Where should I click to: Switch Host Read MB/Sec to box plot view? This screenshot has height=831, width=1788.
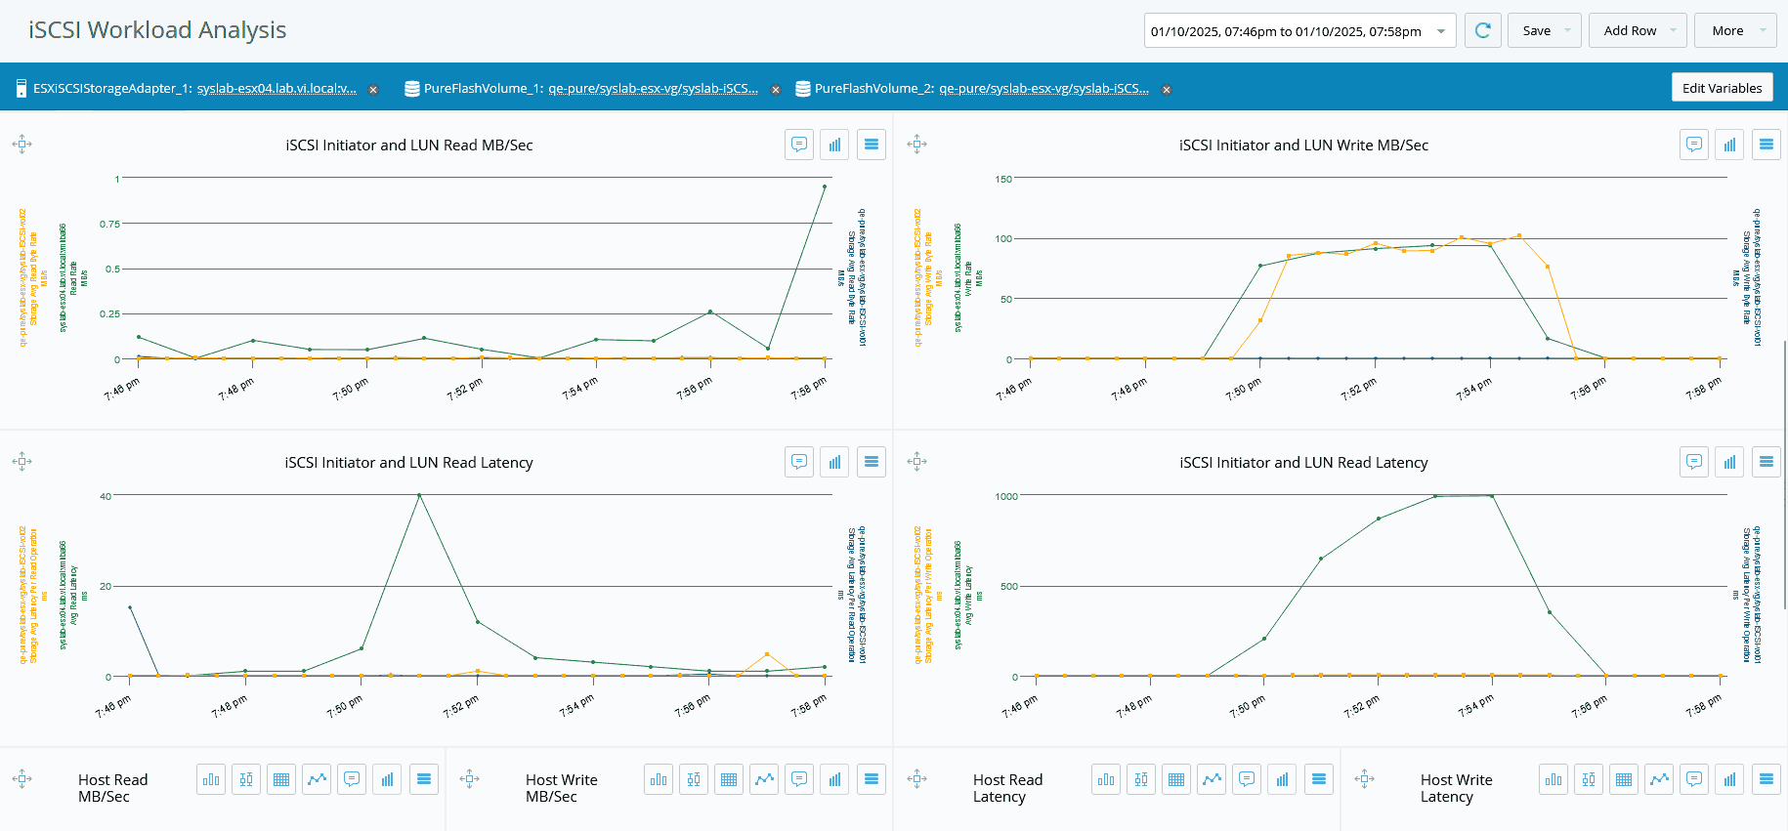coord(246,779)
